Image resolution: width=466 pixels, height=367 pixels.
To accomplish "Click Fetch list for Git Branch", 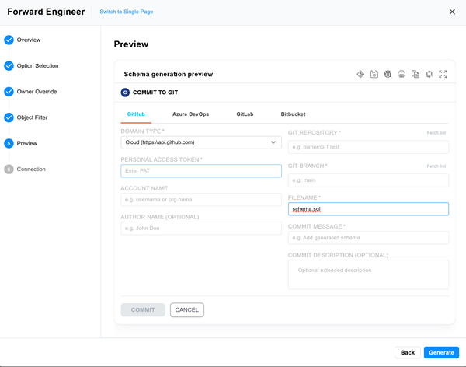I will [436, 166].
